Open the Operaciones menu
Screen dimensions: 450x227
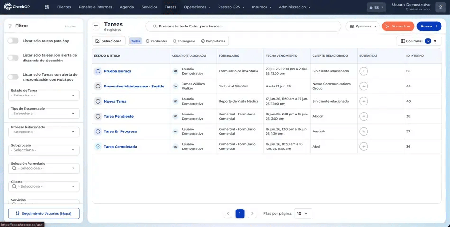197,7
